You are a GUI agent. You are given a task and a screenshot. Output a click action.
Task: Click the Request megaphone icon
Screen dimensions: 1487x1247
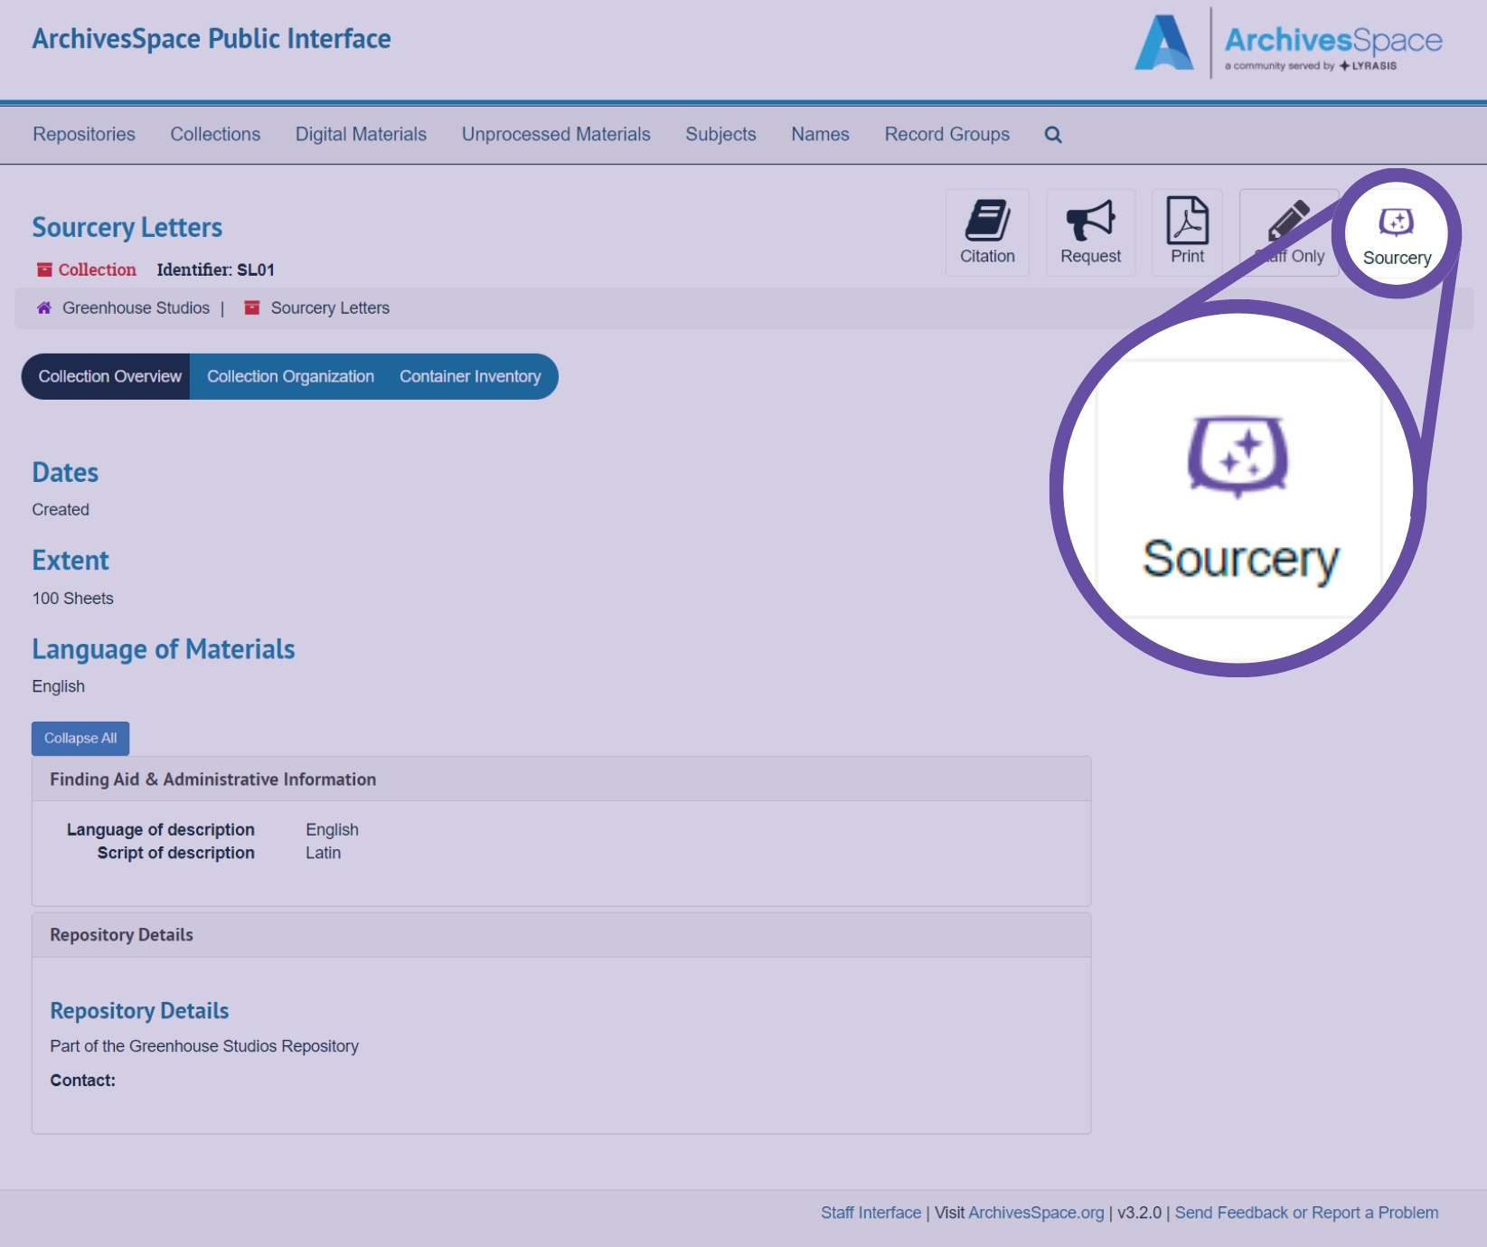coord(1090,221)
